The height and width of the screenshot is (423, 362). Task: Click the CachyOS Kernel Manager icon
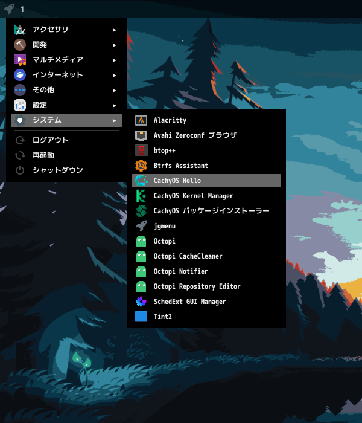pos(141,196)
